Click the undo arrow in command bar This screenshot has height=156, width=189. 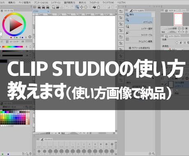tap(67, 7)
